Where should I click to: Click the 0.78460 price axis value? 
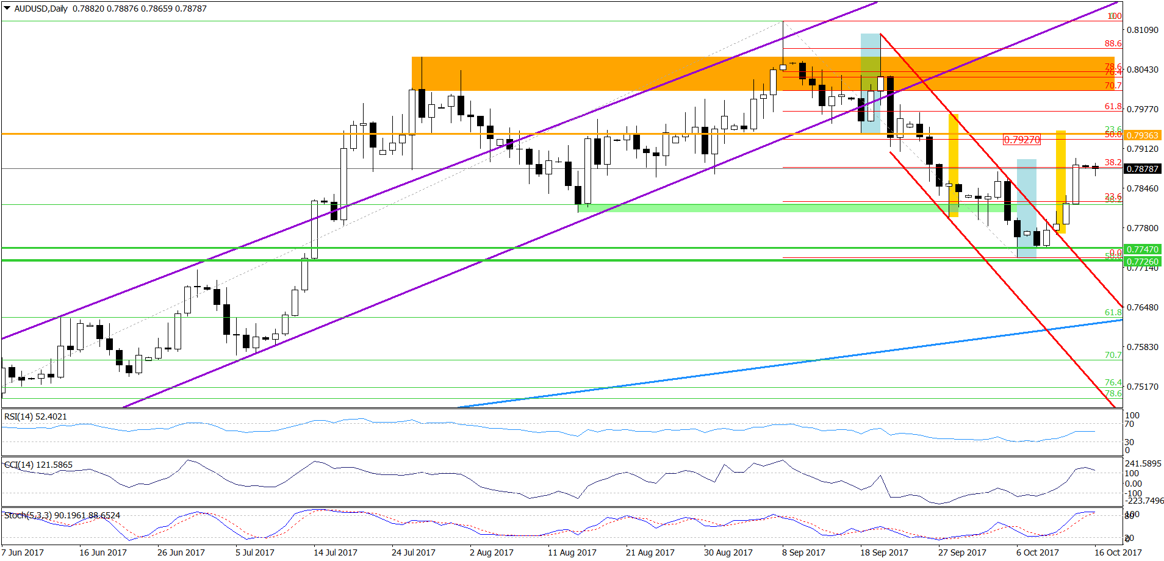pos(1142,188)
